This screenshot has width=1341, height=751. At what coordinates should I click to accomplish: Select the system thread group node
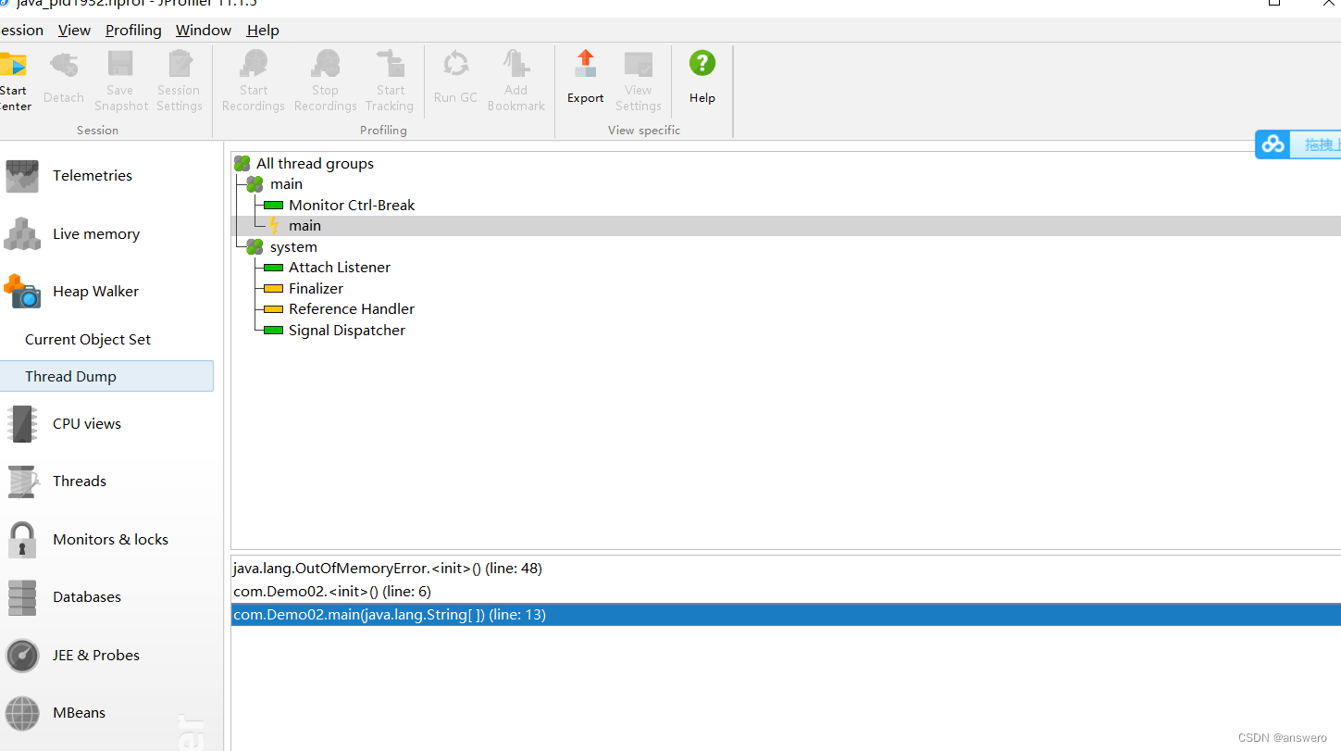(x=293, y=247)
